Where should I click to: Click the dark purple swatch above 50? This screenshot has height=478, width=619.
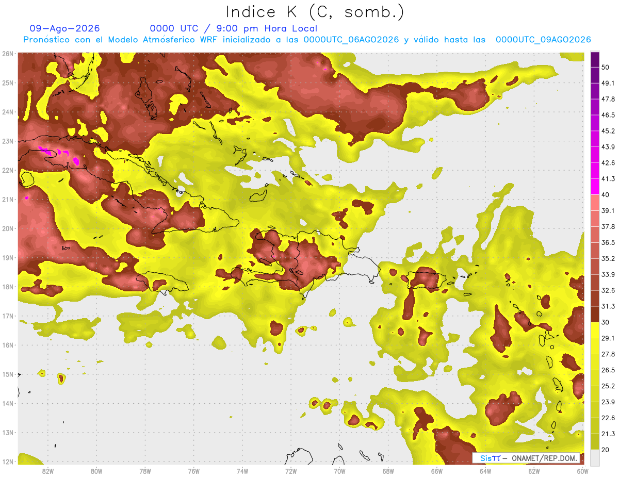595,59
